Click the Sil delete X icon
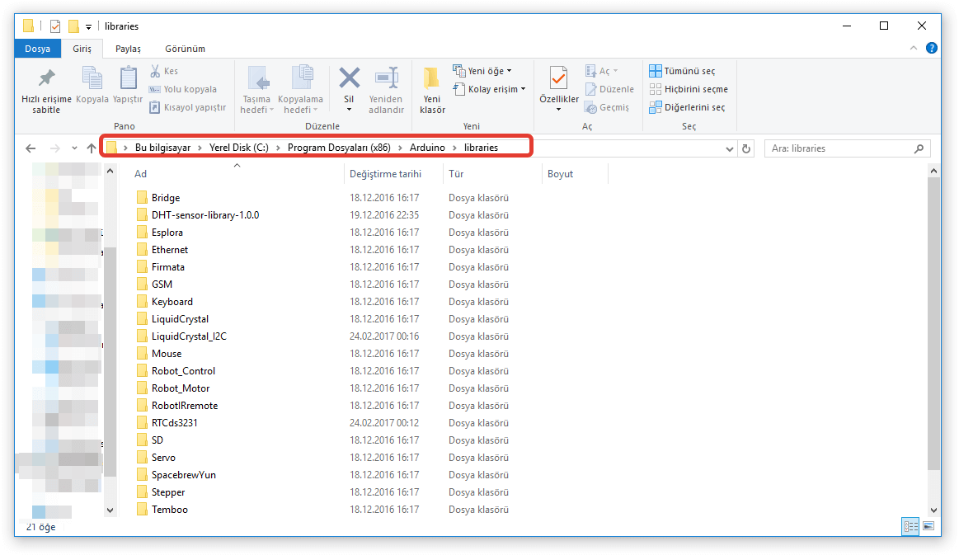The height and width of the screenshot is (555, 959). click(350, 78)
